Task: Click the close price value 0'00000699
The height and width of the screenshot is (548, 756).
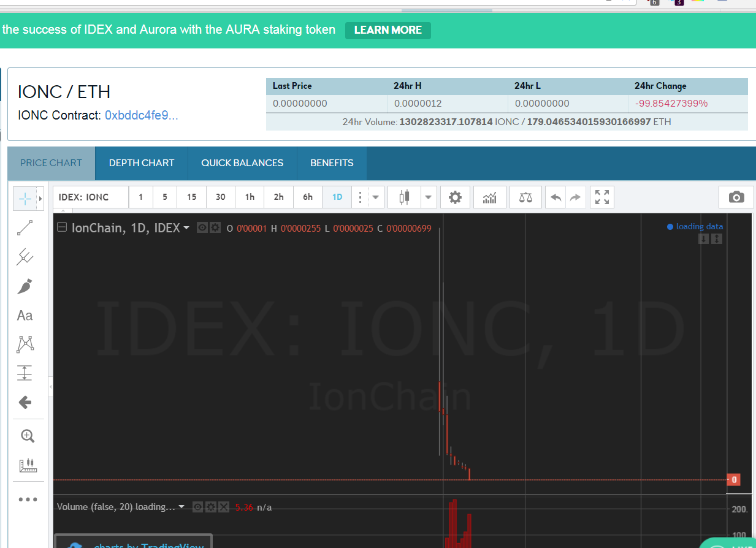Action: (408, 229)
